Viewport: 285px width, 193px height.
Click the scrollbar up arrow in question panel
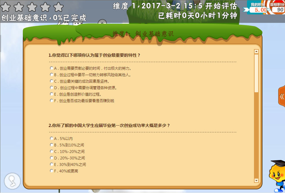pyautogui.click(x=256, y=52)
